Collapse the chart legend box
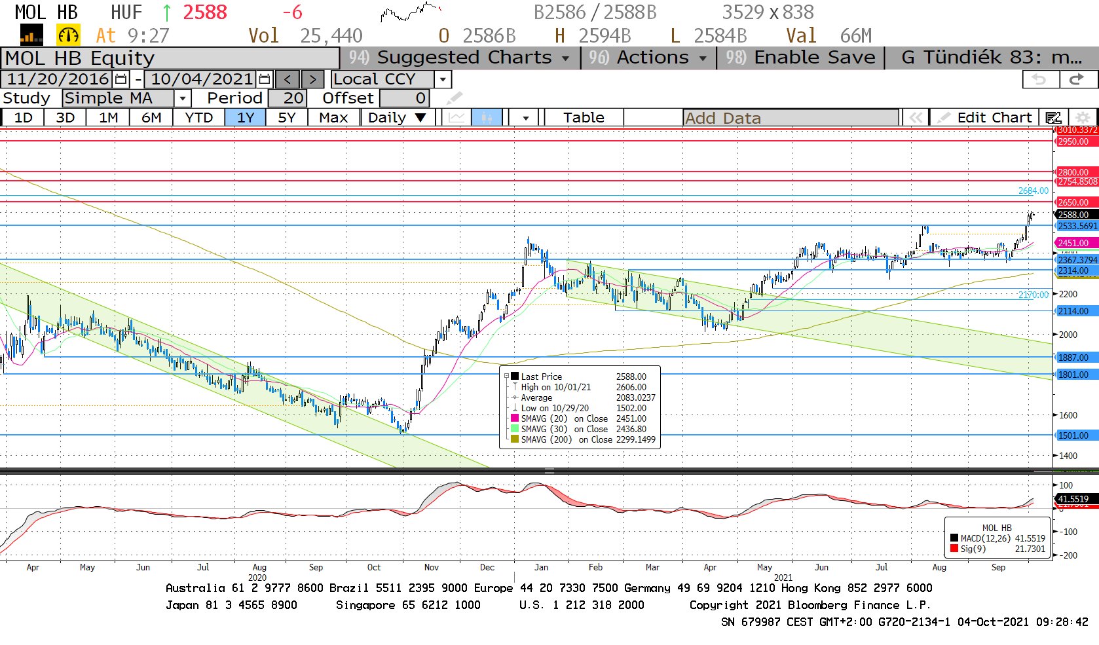The height and width of the screenshot is (645, 1099). tap(506, 377)
